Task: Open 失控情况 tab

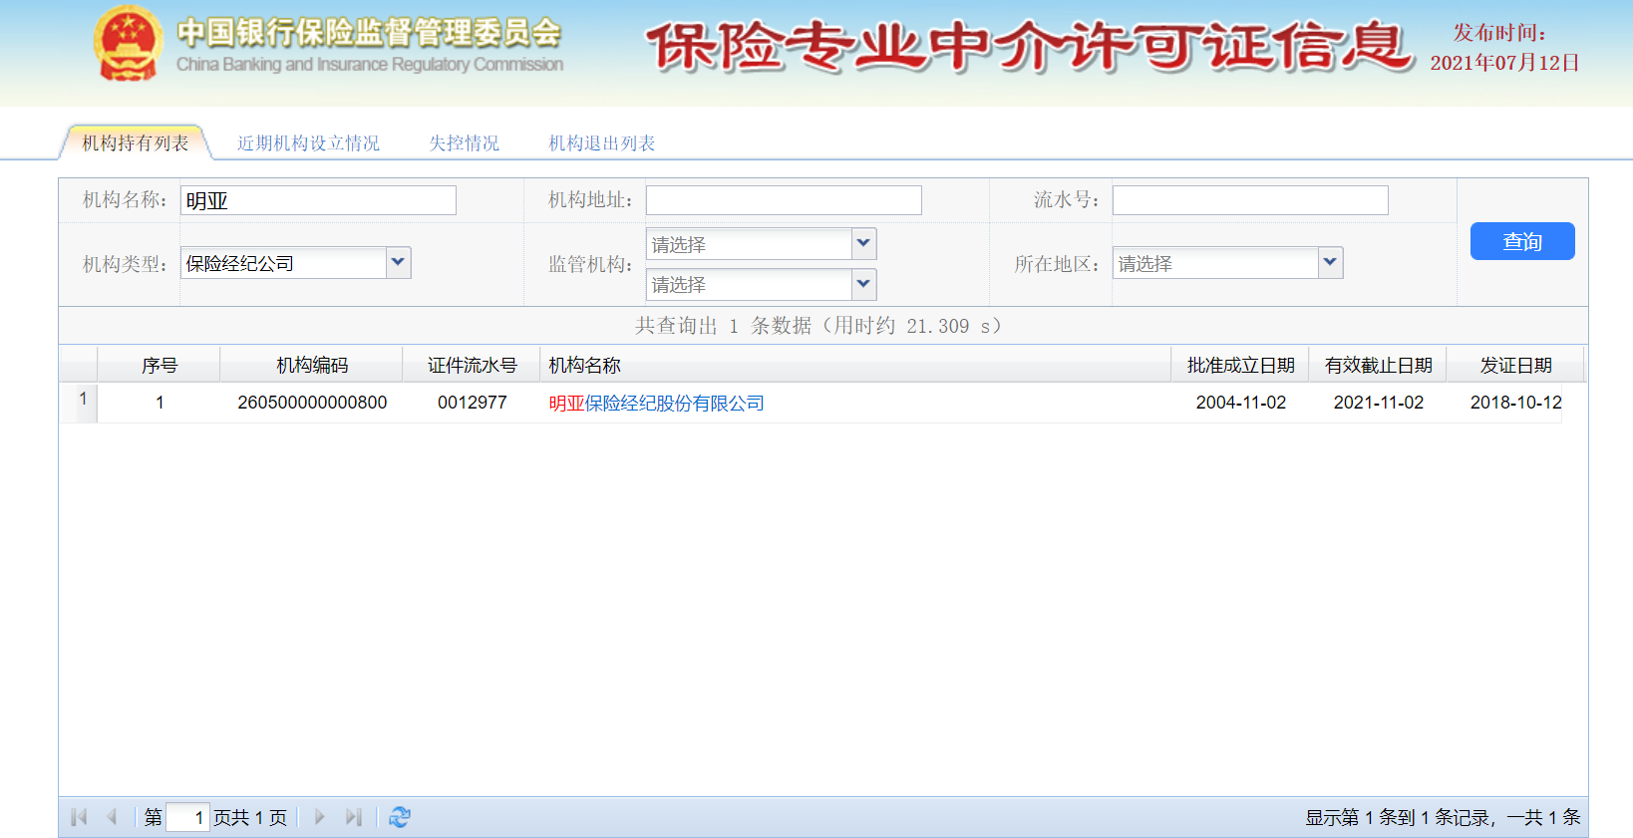Action: point(464,143)
